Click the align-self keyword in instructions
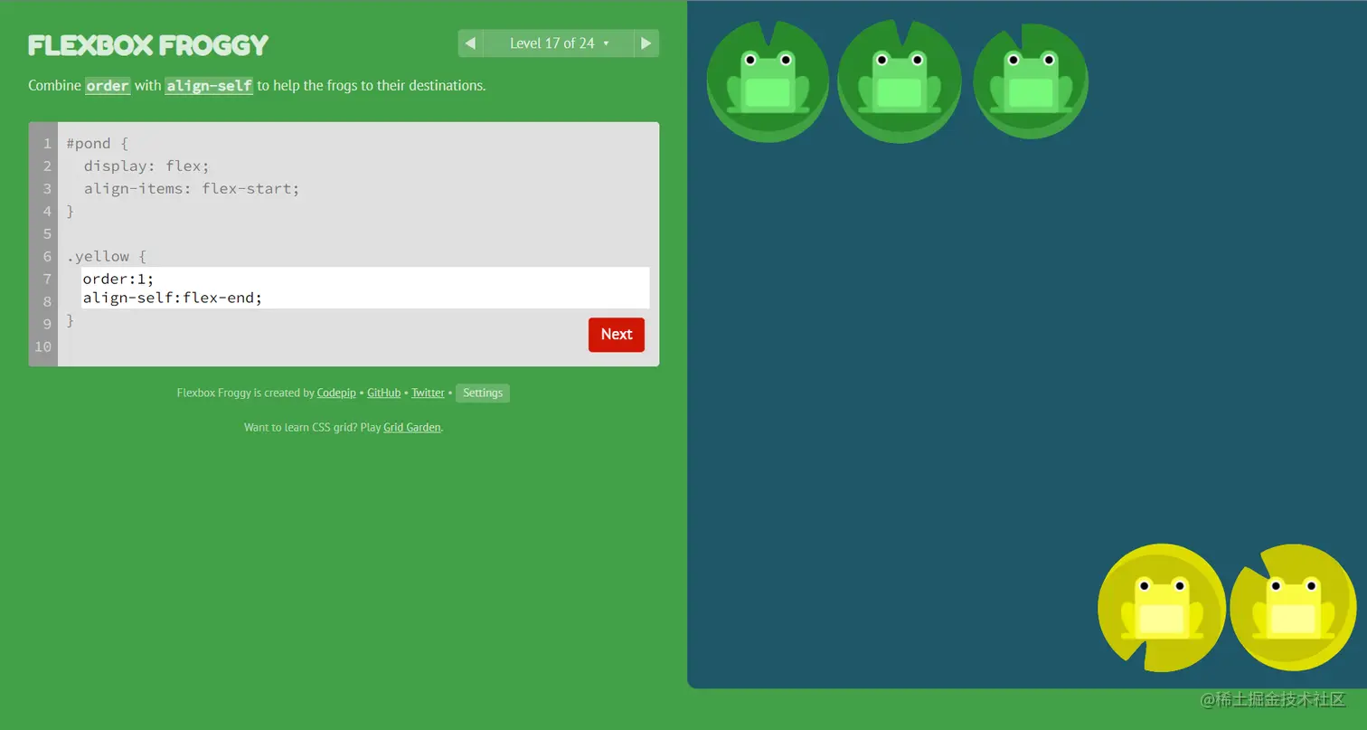This screenshot has width=1367, height=730. 209,86
